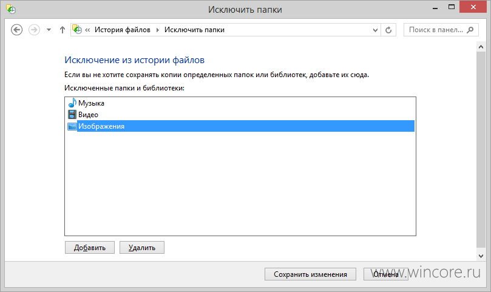This screenshot has width=491, height=292.
Task: Select the История файлов breadcrumb
Action: pos(123,30)
